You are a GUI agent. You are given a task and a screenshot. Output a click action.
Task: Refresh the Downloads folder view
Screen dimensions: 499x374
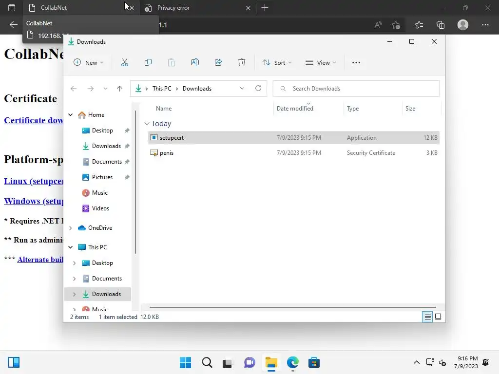pyautogui.click(x=258, y=89)
